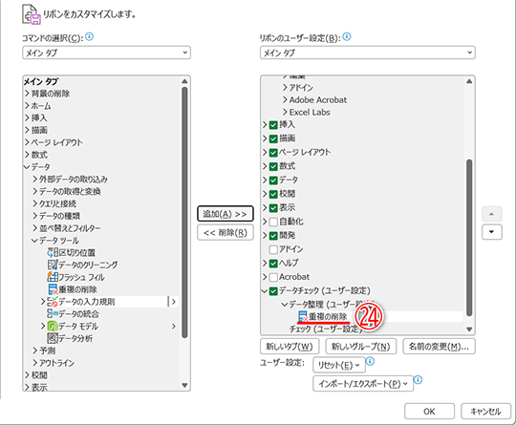
Task: Select the データ モデル command icon
Action: point(53,326)
